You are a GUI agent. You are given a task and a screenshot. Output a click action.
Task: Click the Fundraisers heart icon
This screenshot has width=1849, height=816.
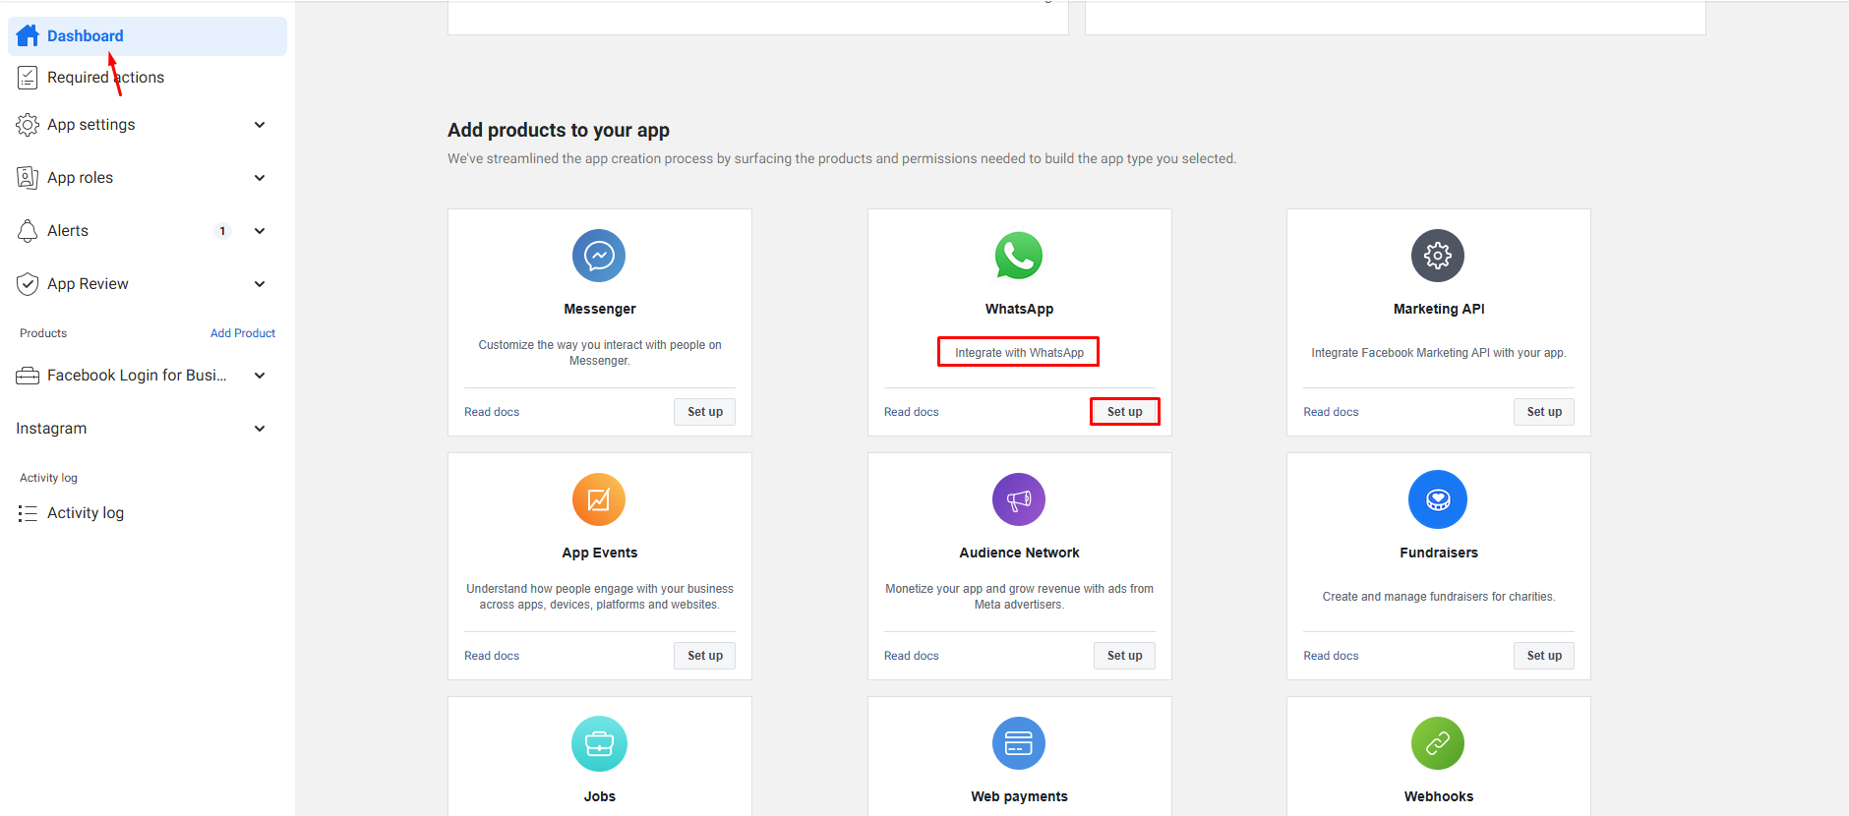(1438, 499)
